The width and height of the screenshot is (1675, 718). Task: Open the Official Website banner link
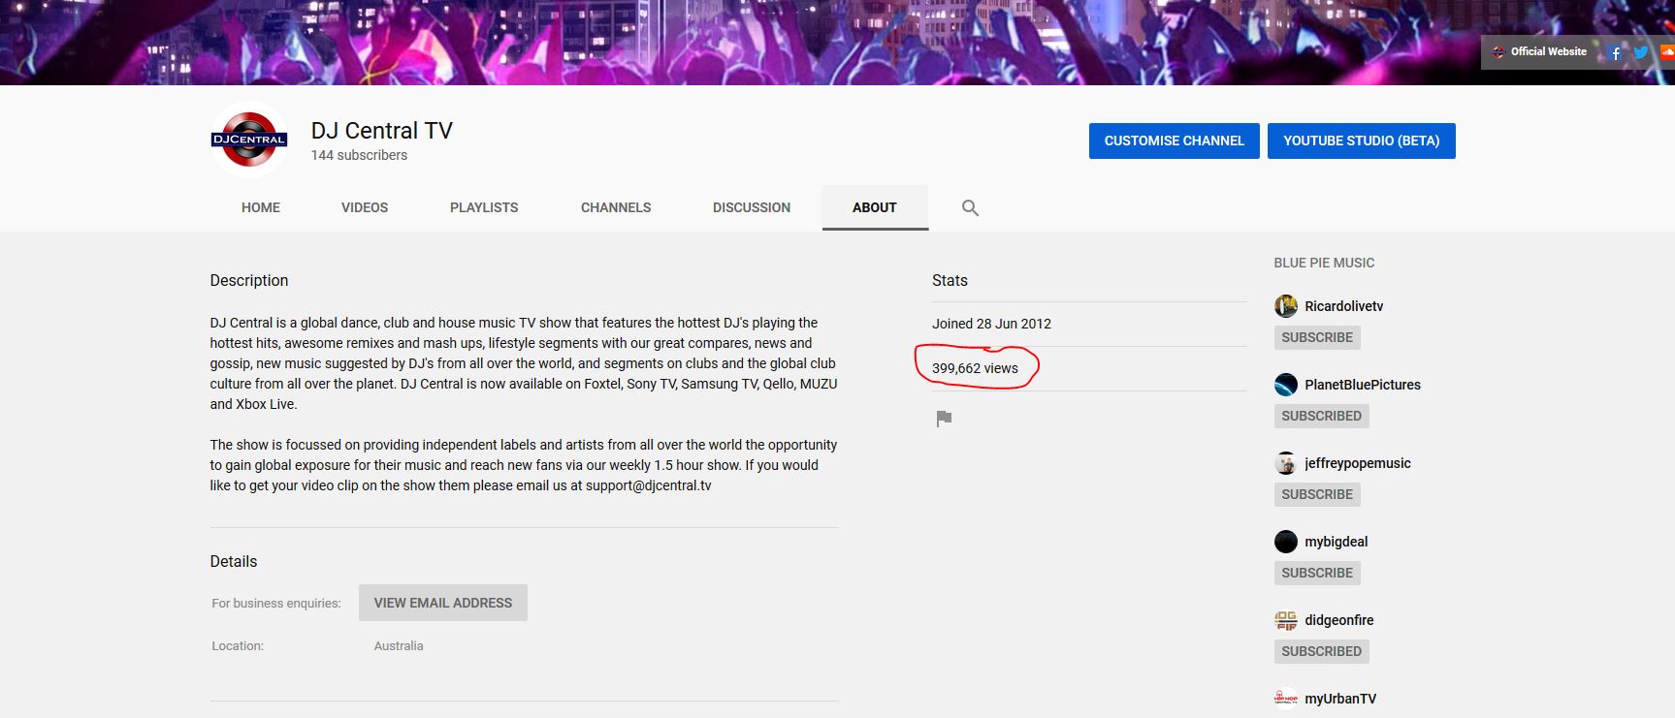tap(1539, 52)
